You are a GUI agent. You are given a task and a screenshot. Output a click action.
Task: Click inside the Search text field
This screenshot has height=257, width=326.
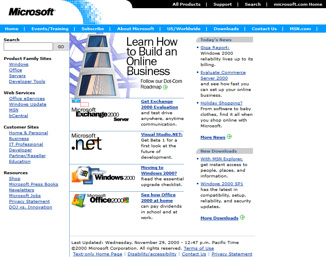(x=28, y=47)
